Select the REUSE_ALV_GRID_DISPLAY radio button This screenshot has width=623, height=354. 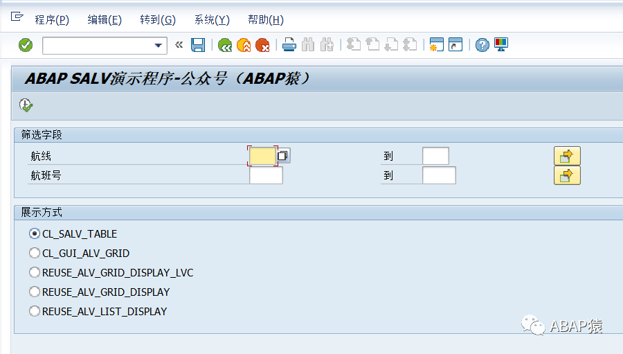tap(35, 292)
